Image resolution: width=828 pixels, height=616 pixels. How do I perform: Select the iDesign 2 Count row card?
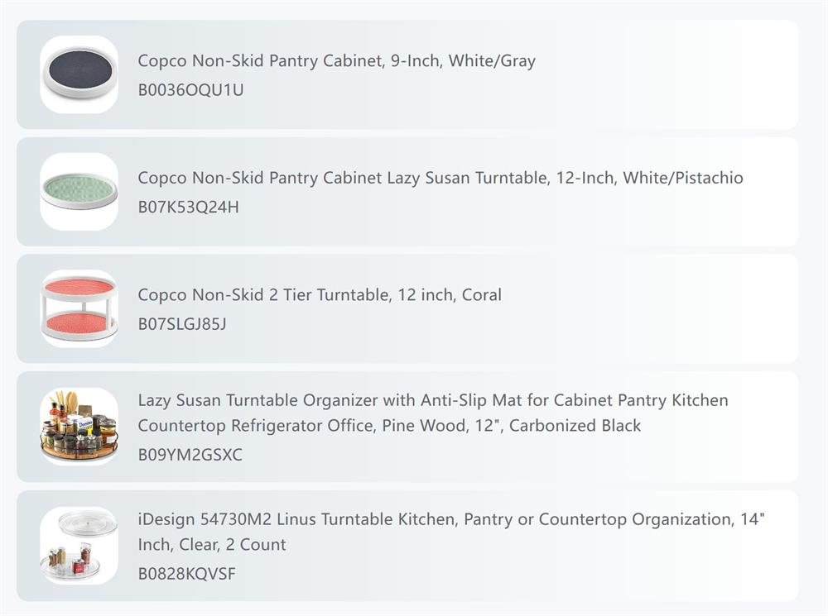coord(407,546)
